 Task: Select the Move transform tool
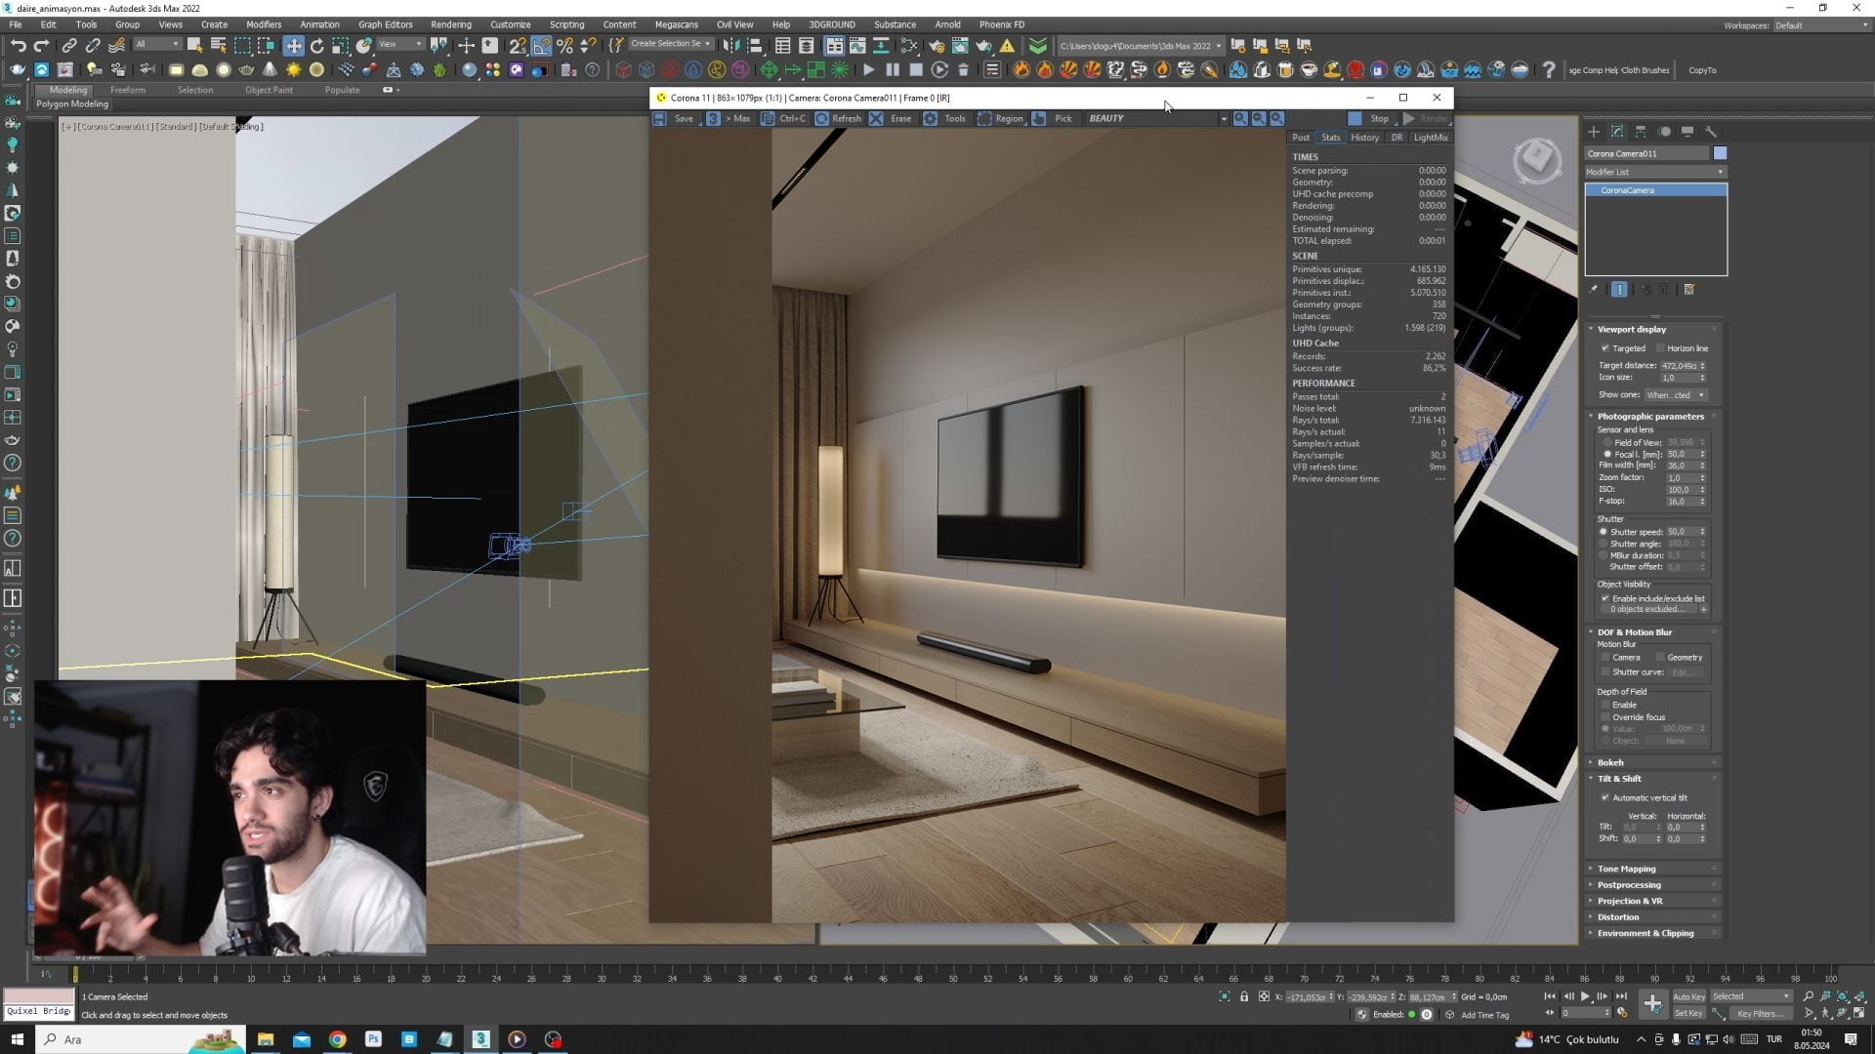coord(294,46)
